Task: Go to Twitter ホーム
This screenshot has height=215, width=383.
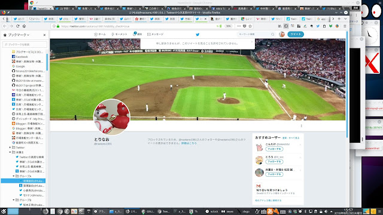Action: tap(100, 35)
